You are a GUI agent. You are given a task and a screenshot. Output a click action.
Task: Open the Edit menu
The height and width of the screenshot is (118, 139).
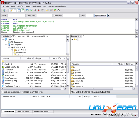coord(8,6)
